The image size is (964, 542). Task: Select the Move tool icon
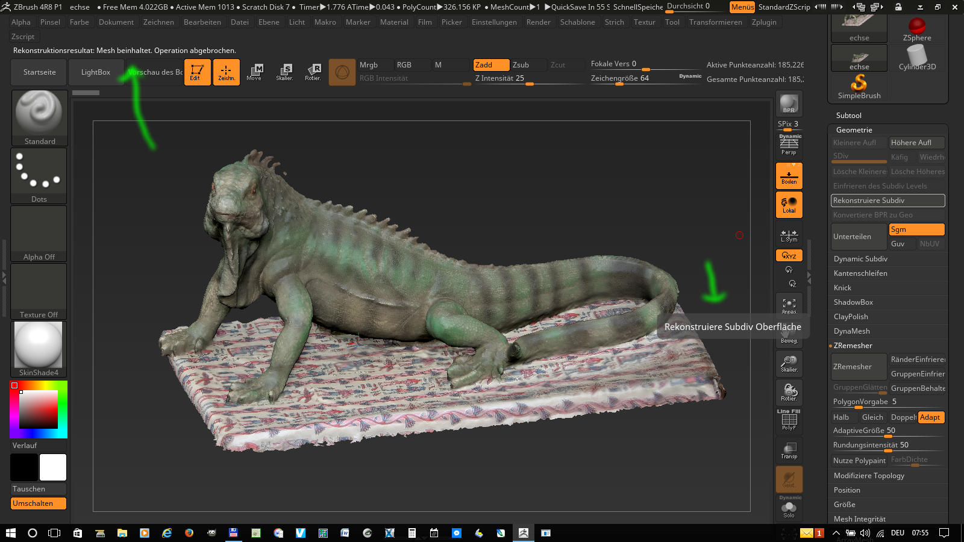point(254,72)
